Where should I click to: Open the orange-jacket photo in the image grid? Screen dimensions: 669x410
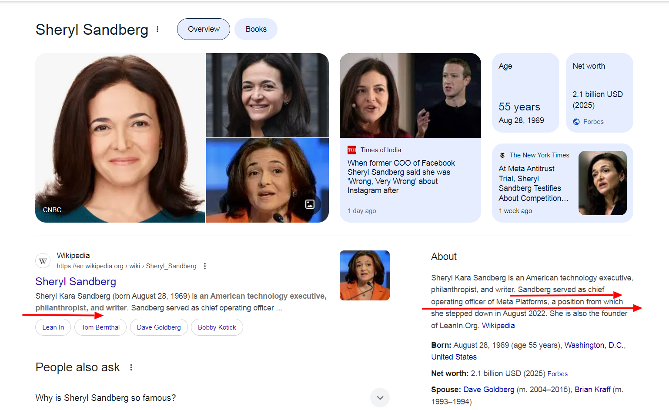pyautogui.click(x=268, y=180)
